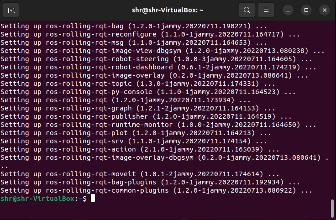Click the ros-rolling-rqt-py-console line
Viewport: 336px width, 220px height.
[148, 92]
